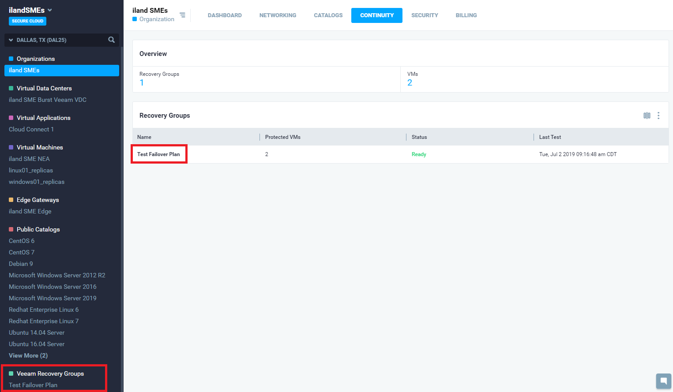Image resolution: width=673 pixels, height=392 pixels.
Task: Click the Virtual Applications pink icon
Action: 11,118
